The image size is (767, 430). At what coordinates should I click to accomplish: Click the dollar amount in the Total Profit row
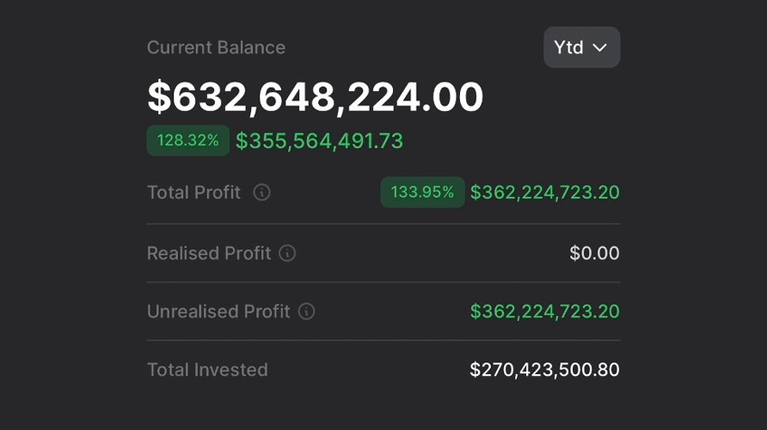tap(544, 193)
